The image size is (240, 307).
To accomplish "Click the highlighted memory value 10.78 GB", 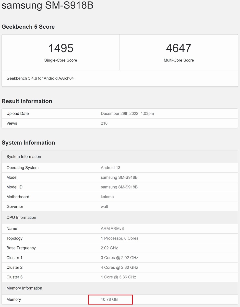I will click(x=109, y=299).
